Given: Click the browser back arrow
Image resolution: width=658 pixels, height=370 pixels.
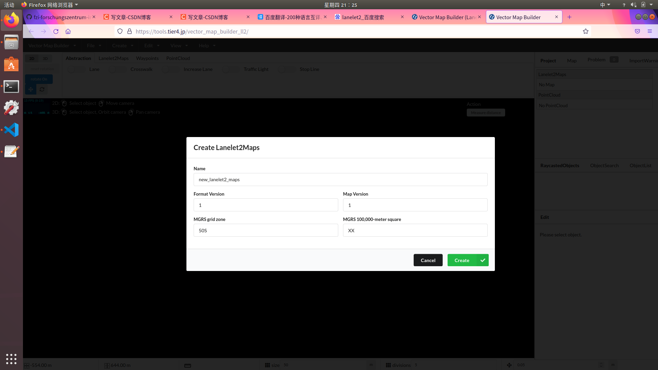Looking at the screenshot, I should 31,32.
